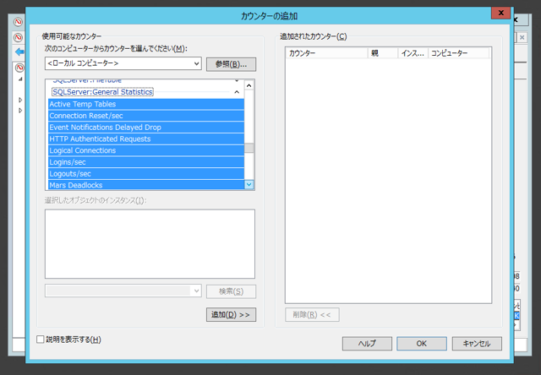This screenshot has height=375, width=541.
Task: Click the インス... column header
Action: 413,53
